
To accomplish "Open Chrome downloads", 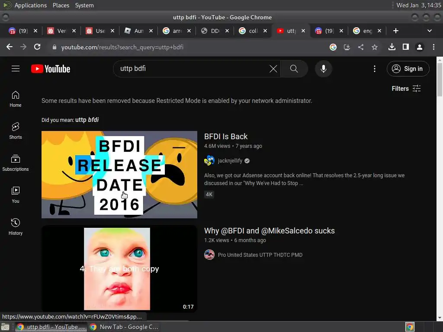I will pyautogui.click(x=392, y=47).
